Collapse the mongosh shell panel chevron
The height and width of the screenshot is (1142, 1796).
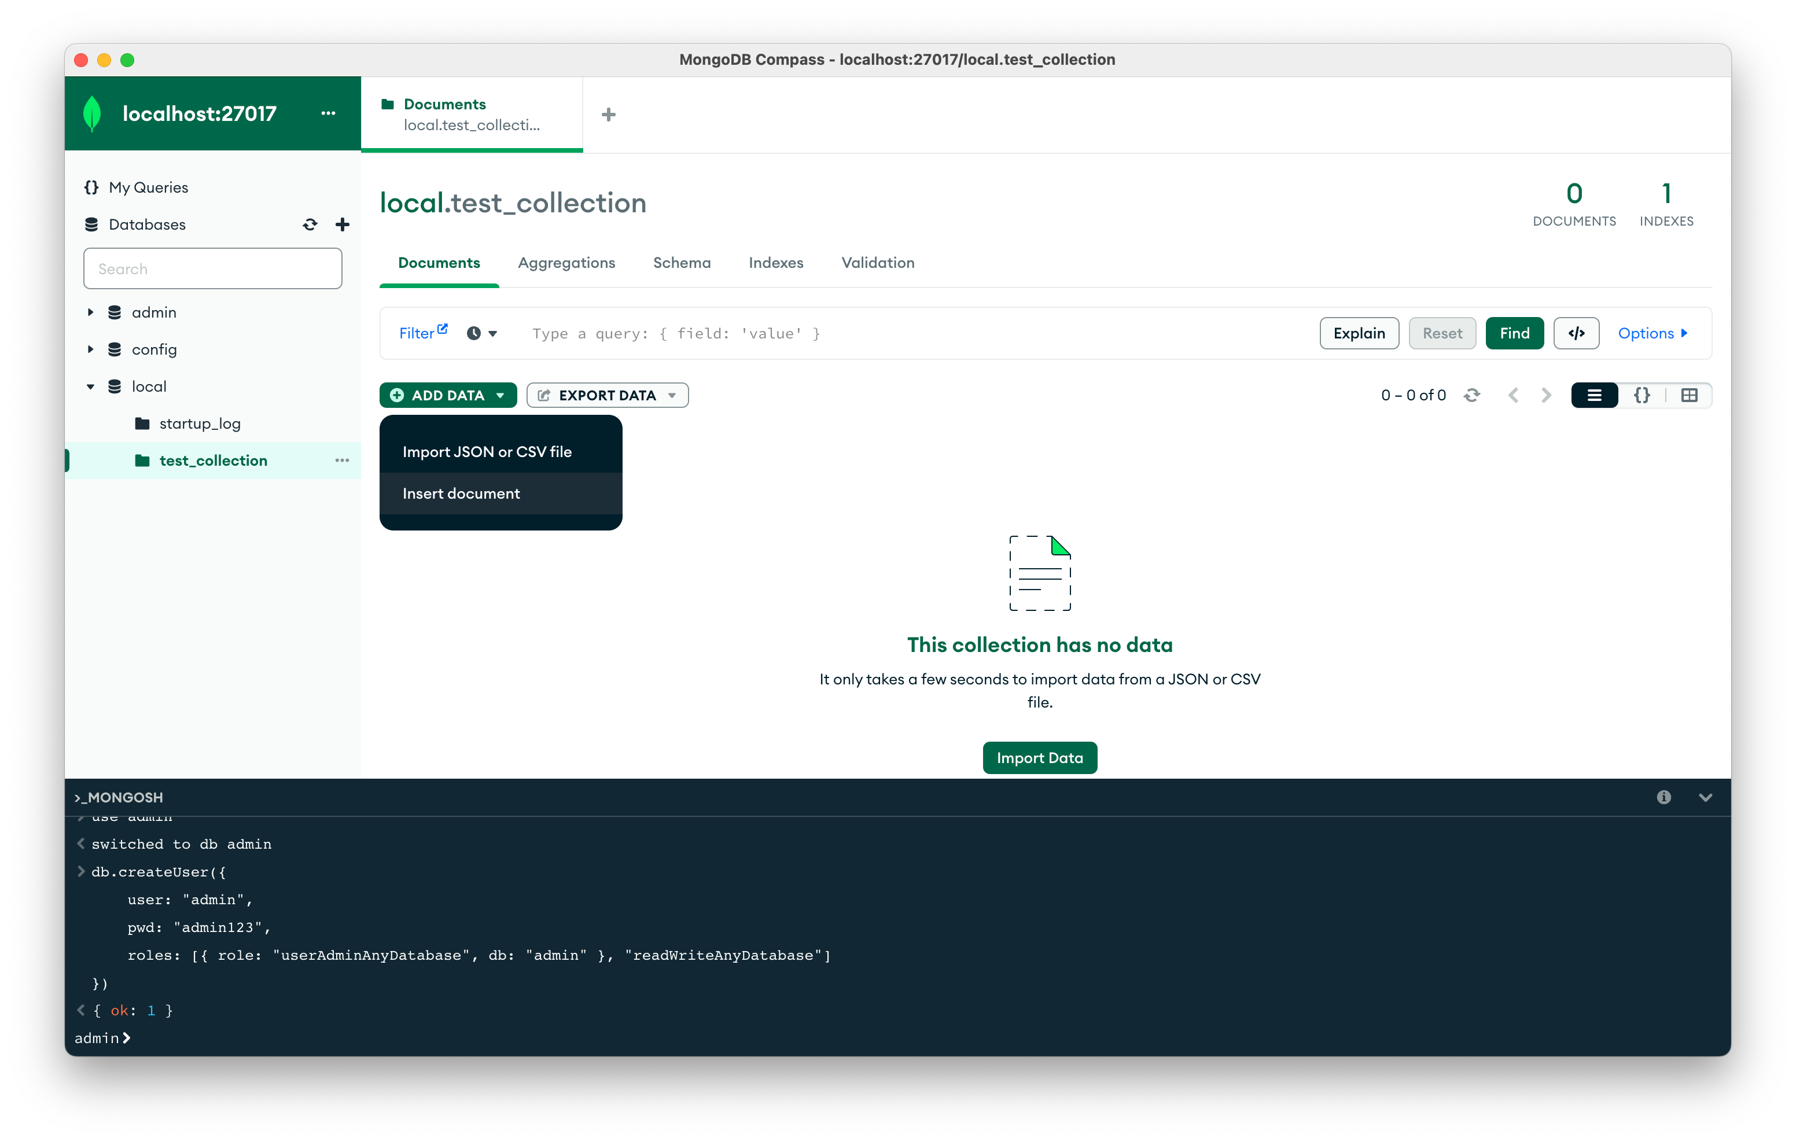point(1705,797)
